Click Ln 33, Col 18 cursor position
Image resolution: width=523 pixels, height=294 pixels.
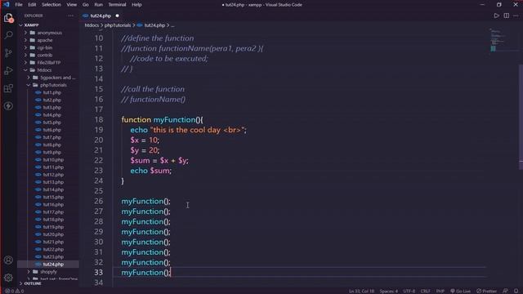[361, 291]
